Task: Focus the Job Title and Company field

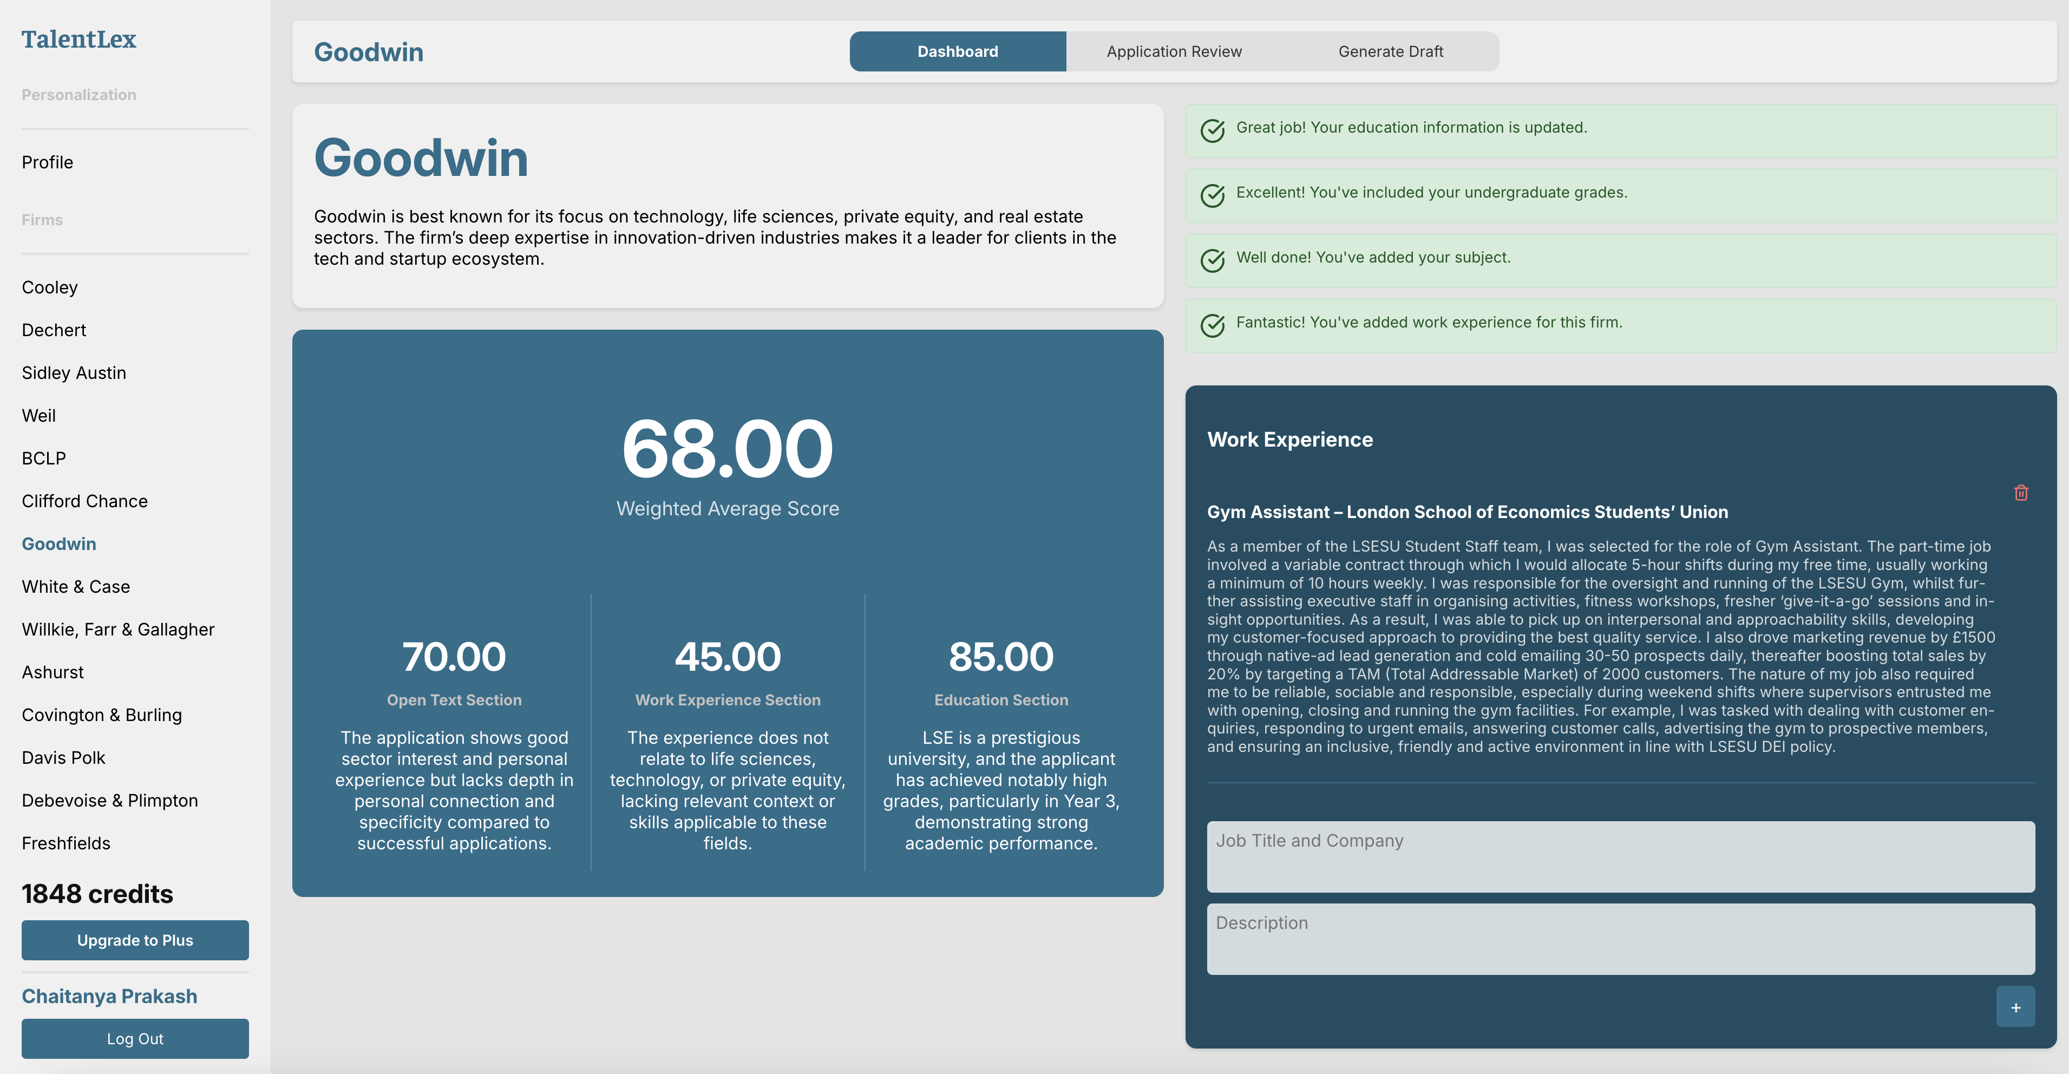Action: [1620, 855]
